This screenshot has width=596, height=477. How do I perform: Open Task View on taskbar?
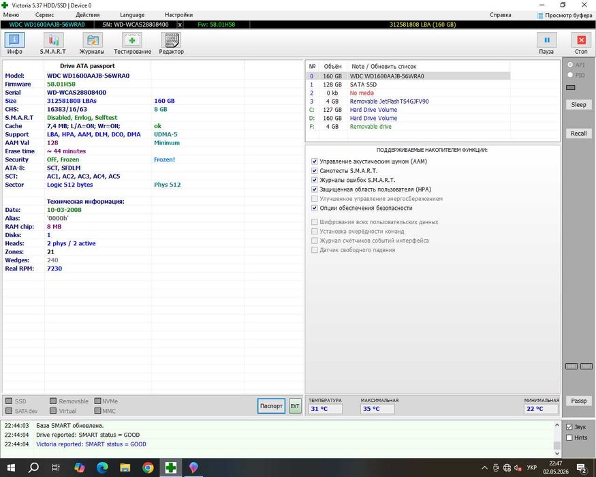coord(56,467)
